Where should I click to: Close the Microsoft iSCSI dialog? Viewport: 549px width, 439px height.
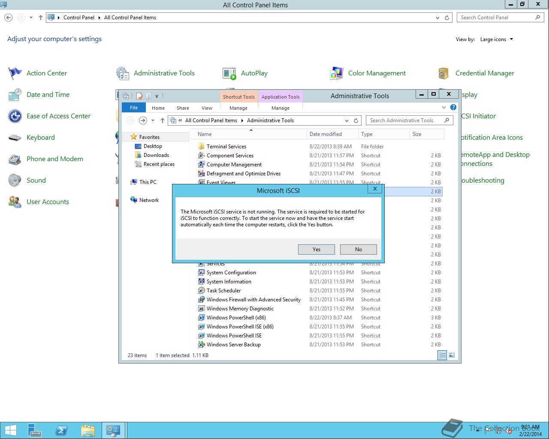coord(375,189)
